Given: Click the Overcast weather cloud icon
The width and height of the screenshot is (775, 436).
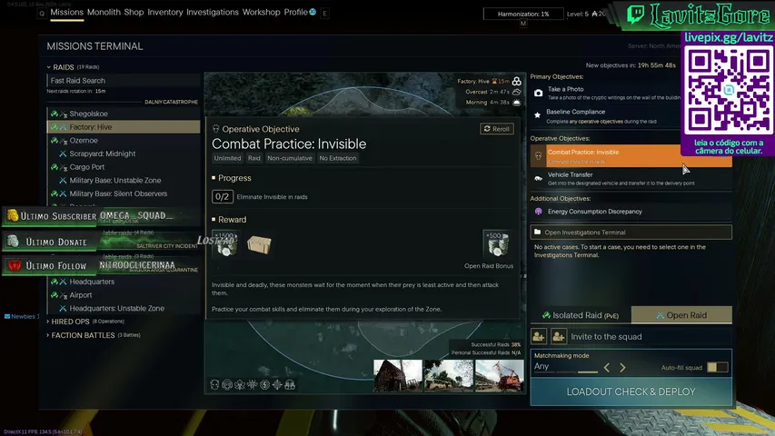Looking at the screenshot, I should (x=516, y=92).
